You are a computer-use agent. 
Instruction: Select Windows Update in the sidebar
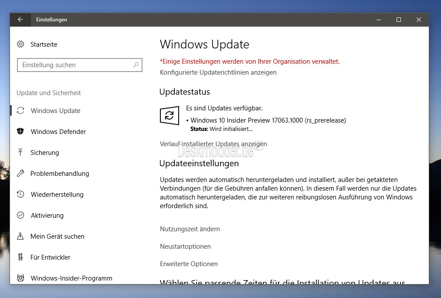click(x=55, y=111)
